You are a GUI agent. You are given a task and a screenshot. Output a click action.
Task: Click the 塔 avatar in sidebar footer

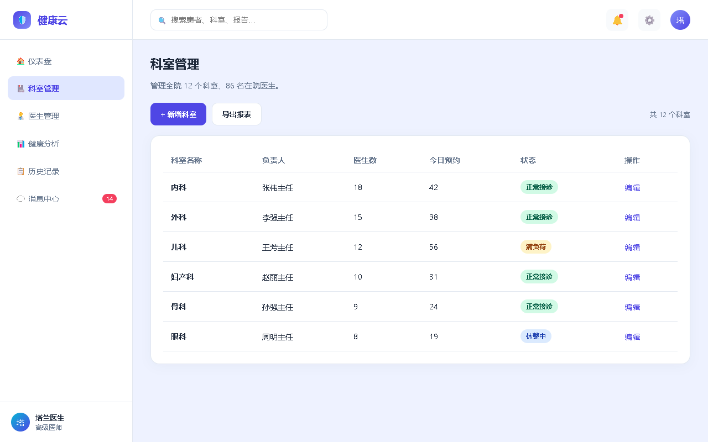click(20, 422)
